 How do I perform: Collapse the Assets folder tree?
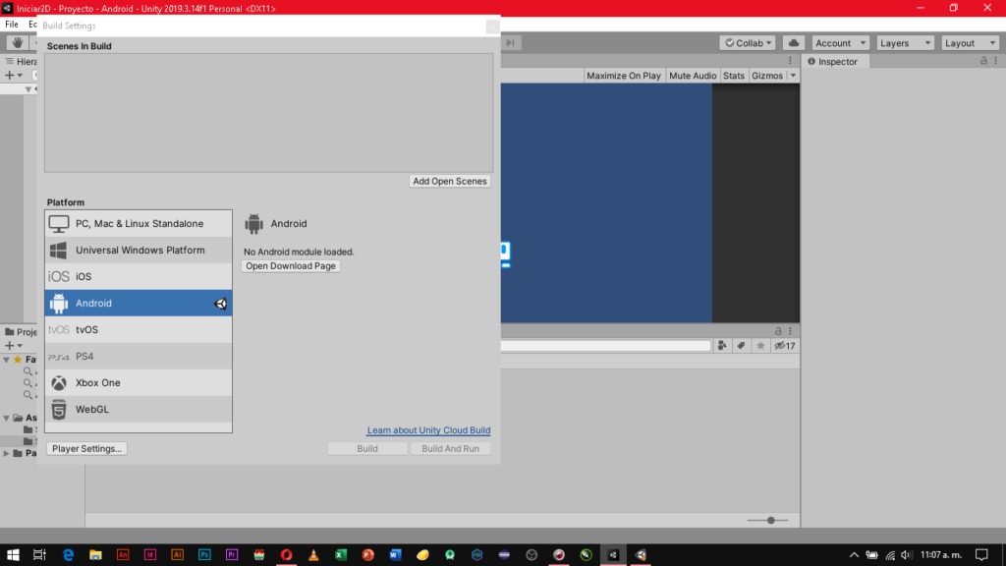pos(7,418)
